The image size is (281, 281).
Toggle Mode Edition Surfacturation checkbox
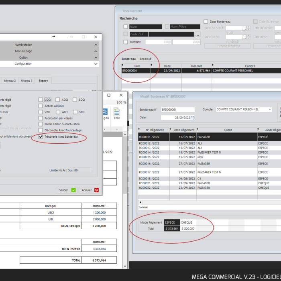(x=41, y=124)
